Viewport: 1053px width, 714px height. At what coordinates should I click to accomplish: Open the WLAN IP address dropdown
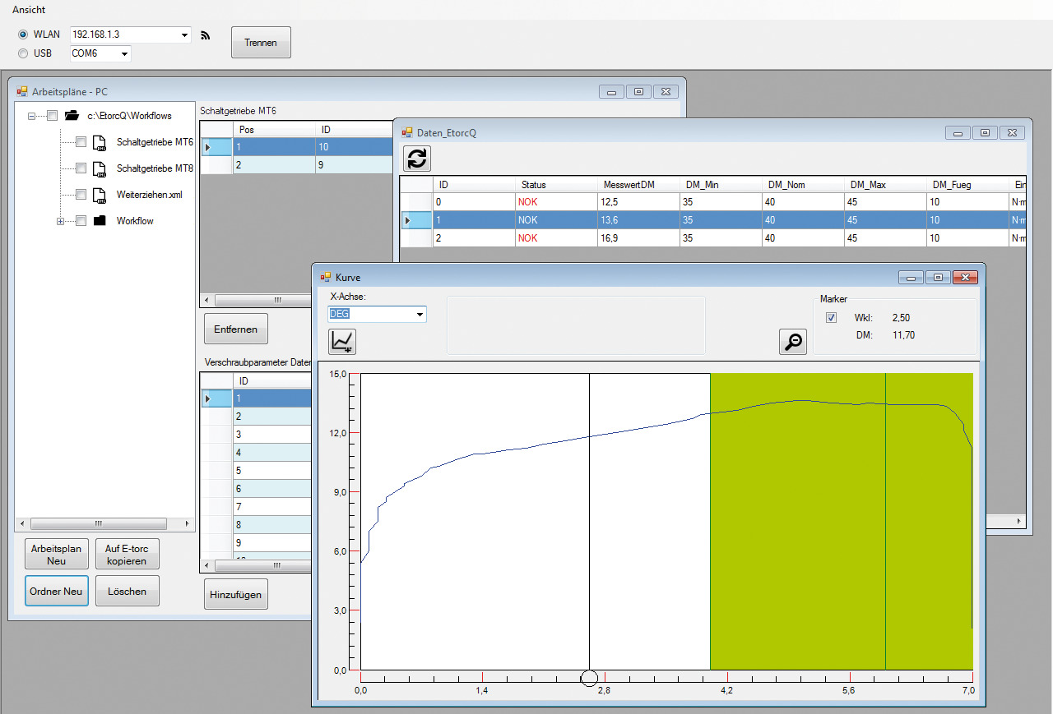[183, 35]
